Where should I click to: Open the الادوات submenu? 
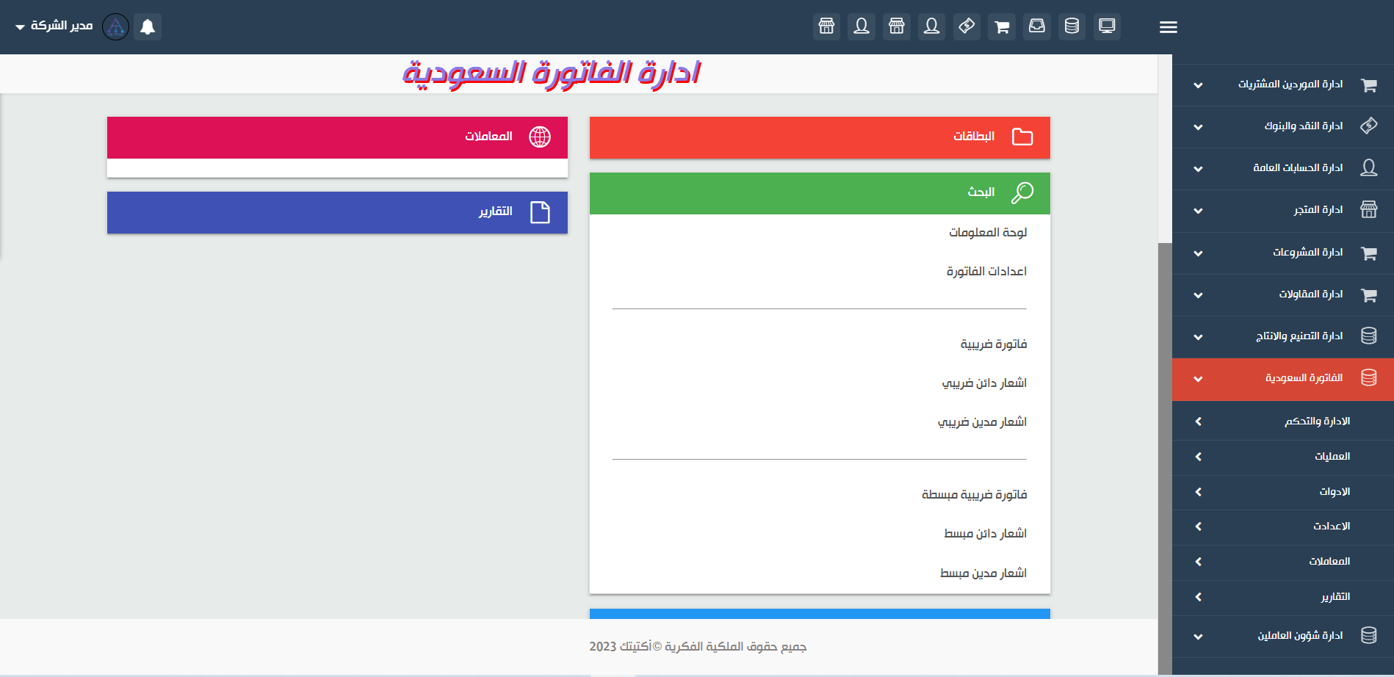tap(1283, 492)
